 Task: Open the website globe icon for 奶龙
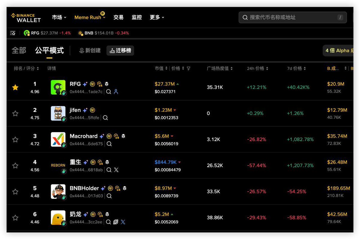pos(116,222)
